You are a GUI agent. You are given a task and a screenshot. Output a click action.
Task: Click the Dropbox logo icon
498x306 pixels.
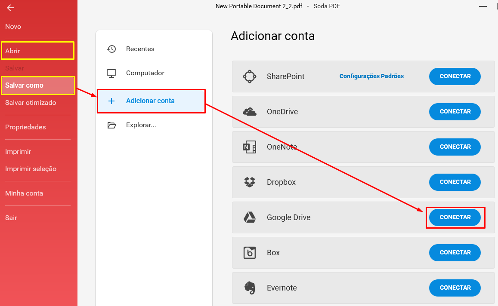[x=250, y=182]
